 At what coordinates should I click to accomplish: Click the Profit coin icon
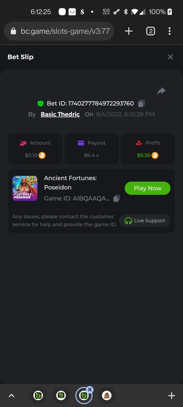pos(155,155)
